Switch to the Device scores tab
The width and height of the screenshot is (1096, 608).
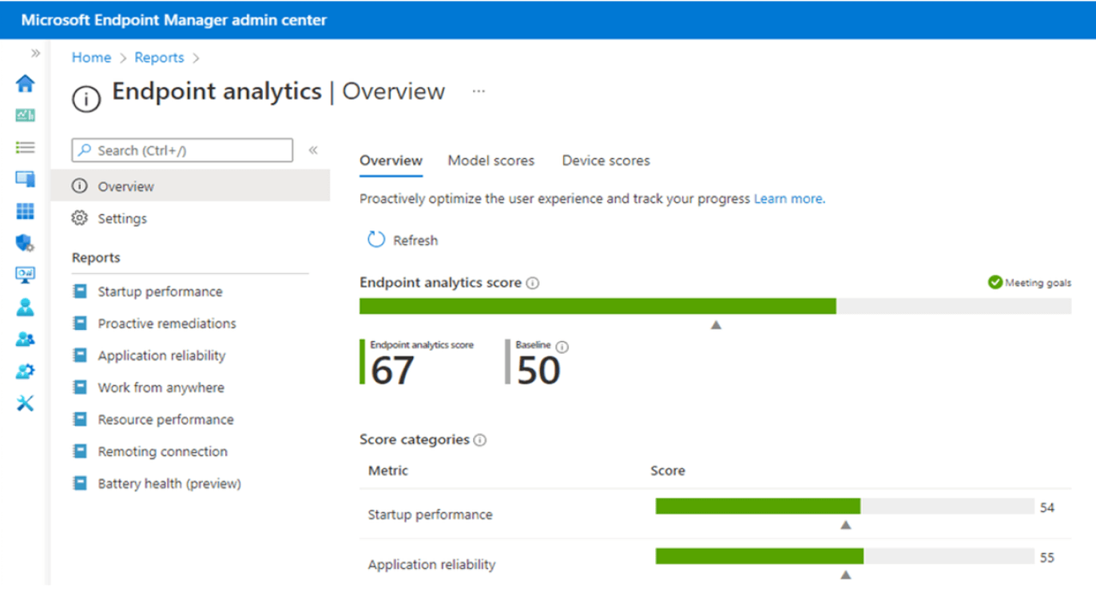[606, 161]
